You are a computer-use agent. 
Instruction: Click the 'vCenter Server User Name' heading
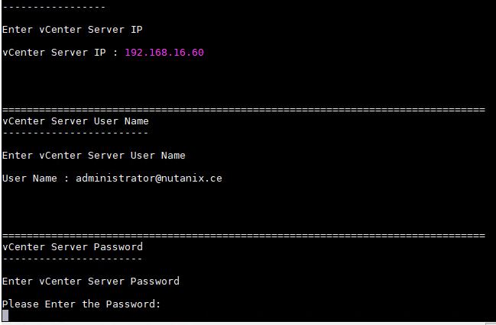pyautogui.click(x=76, y=121)
